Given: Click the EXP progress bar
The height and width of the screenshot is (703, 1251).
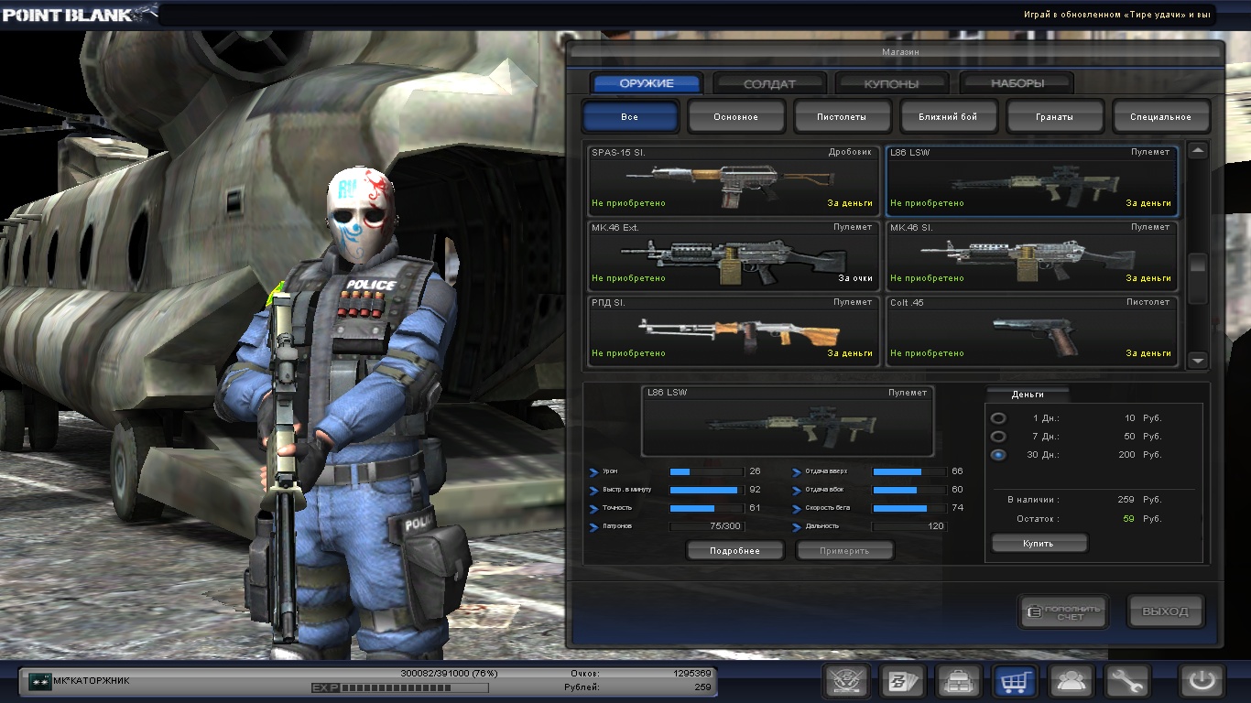Looking at the screenshot, I should pyautogui.click(x=413, y=687).
